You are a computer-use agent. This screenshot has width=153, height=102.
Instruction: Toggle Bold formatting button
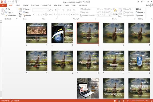click(34, 15)
